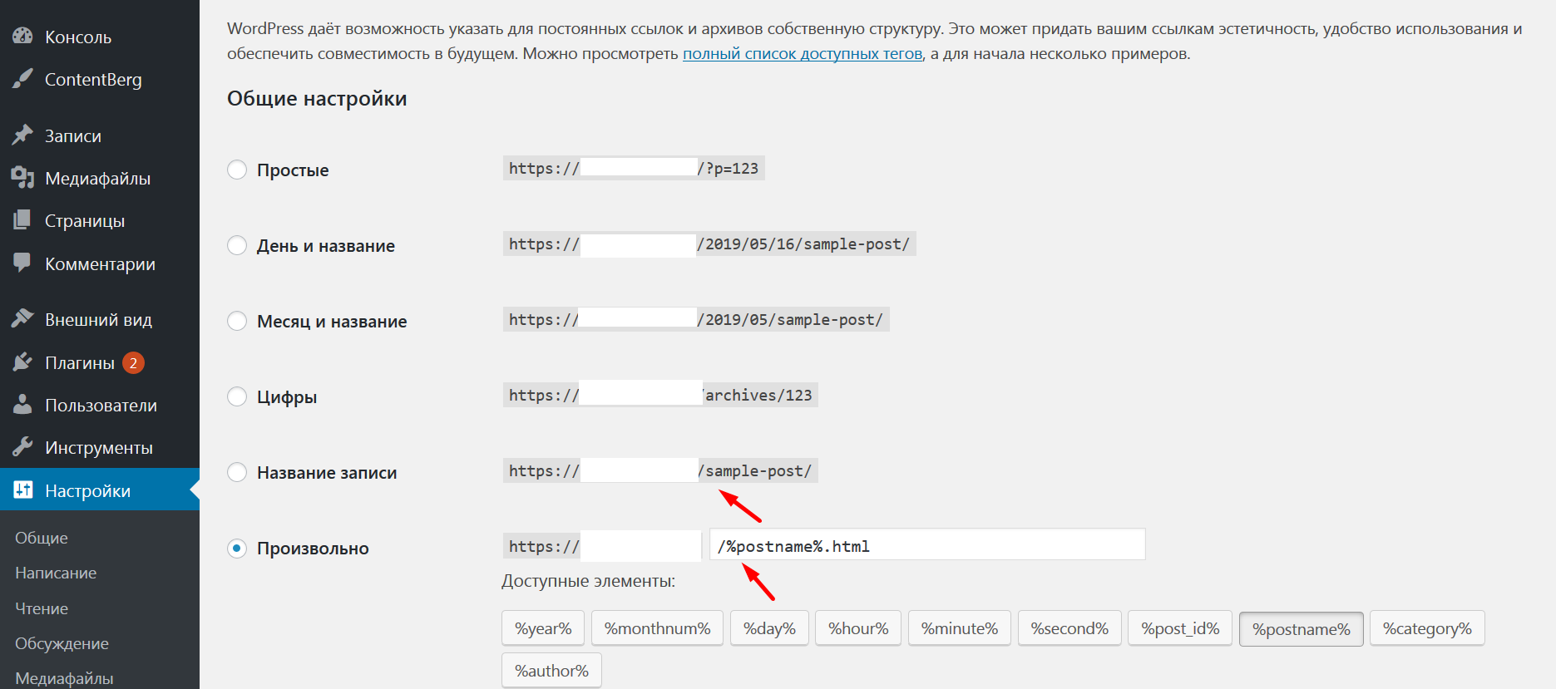Screen dimensions: 1556x689
Task: Go to the Чтение settings submenu
Action: pos(42,608)
